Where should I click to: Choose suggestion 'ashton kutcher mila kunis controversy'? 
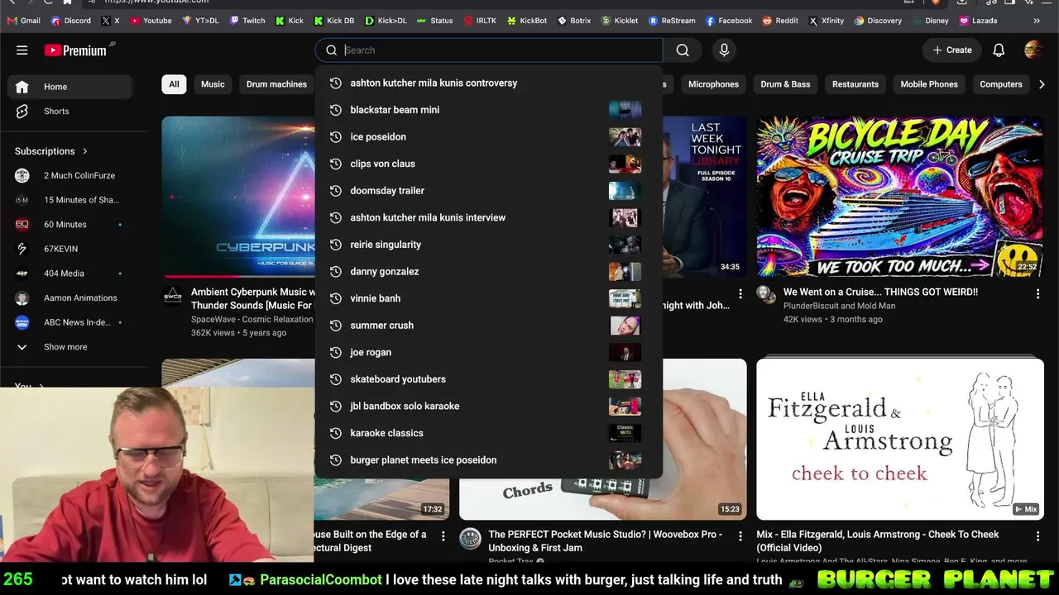489,83
